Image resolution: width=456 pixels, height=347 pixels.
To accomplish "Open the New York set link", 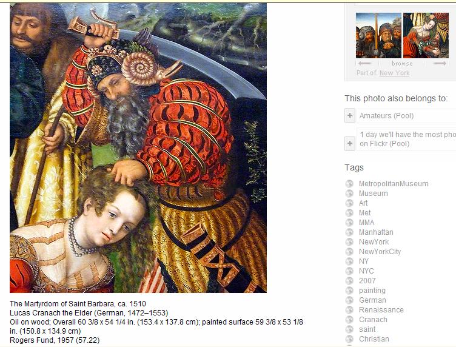I will (x=394, y=73).
